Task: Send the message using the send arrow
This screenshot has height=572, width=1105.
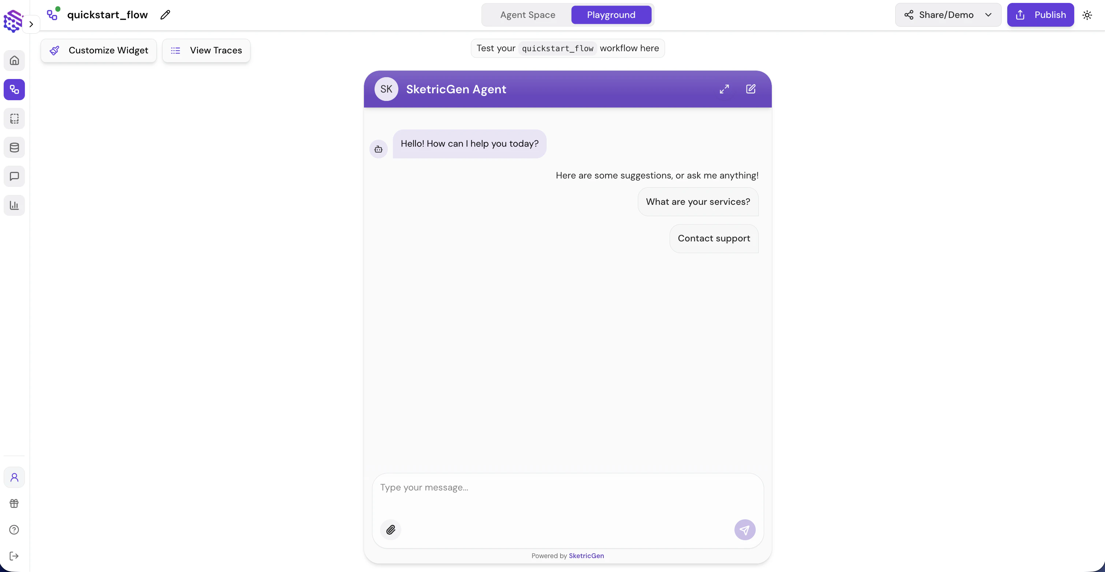Action: pos(745,530)
